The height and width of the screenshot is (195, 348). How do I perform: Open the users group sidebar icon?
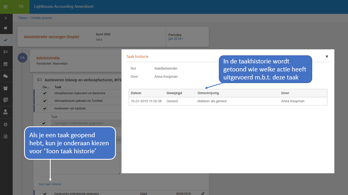[6, 88]
